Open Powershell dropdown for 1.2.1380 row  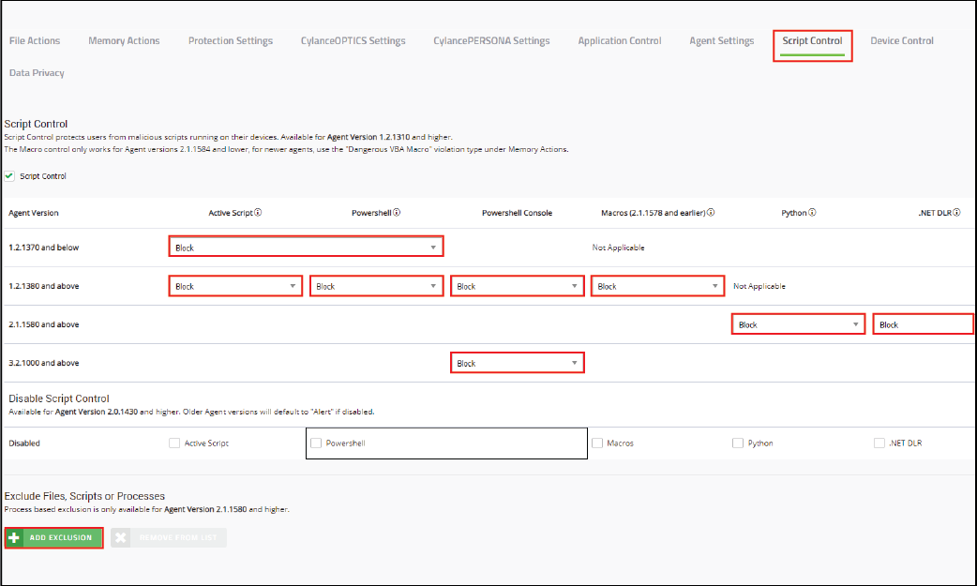coord(376,286)
